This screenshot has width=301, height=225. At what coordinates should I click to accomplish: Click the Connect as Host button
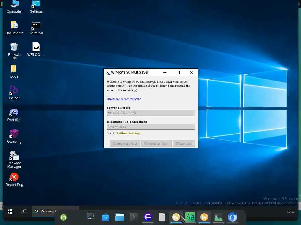point(125,144)
